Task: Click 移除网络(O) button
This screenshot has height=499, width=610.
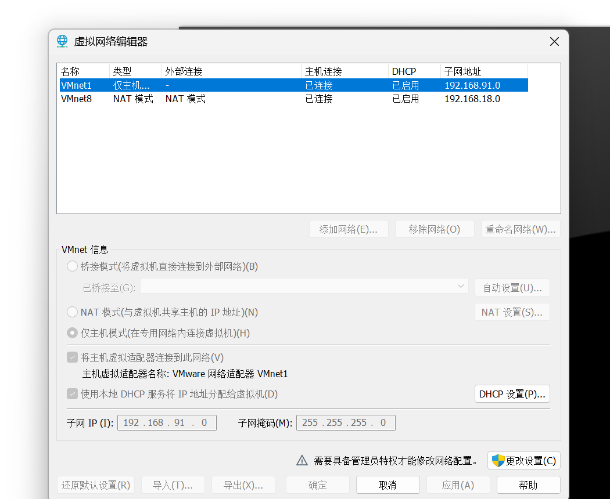Action: [x=435, y=229]
